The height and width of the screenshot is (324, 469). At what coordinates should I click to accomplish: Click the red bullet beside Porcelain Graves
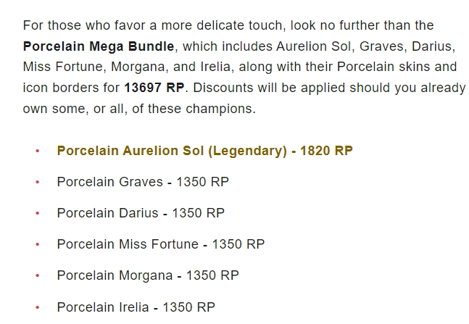click(x=37, y=183)
